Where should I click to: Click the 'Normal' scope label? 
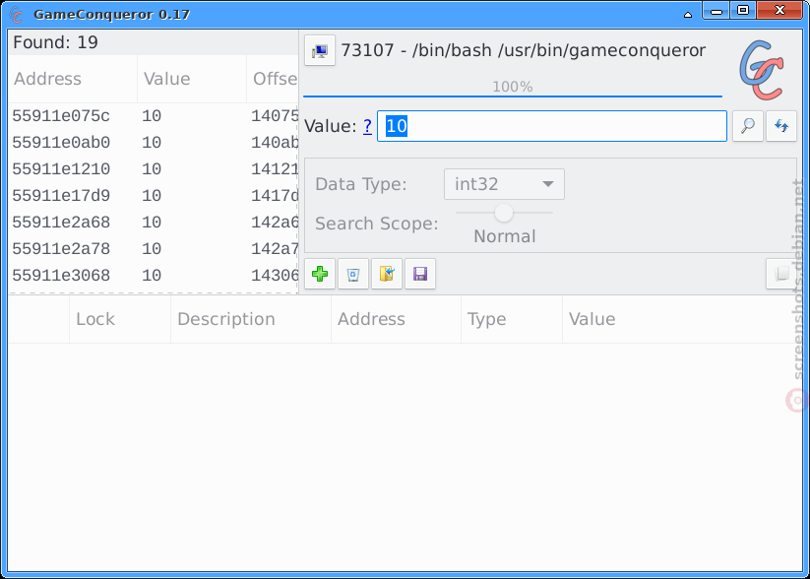coord(505,236)
